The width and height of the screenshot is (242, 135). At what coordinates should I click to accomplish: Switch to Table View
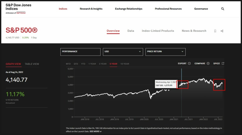coord(32,64)
